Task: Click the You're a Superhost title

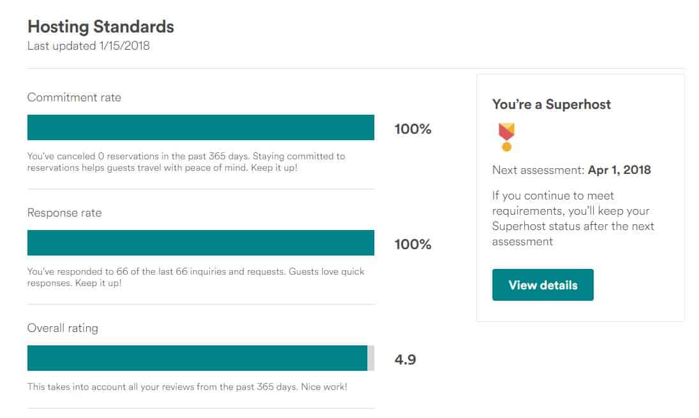Action: 552,104
